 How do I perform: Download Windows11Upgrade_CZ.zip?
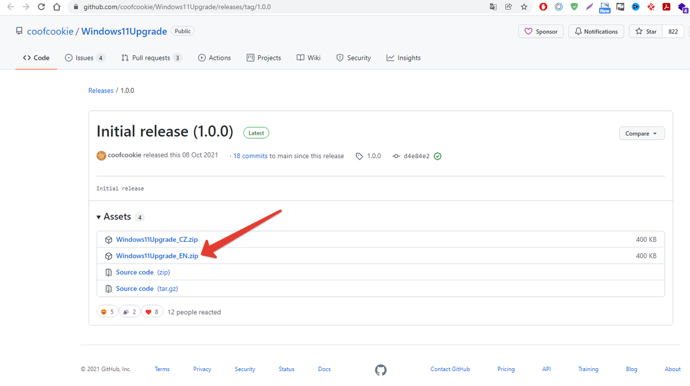pyautogui.click(x=157, y=240)
